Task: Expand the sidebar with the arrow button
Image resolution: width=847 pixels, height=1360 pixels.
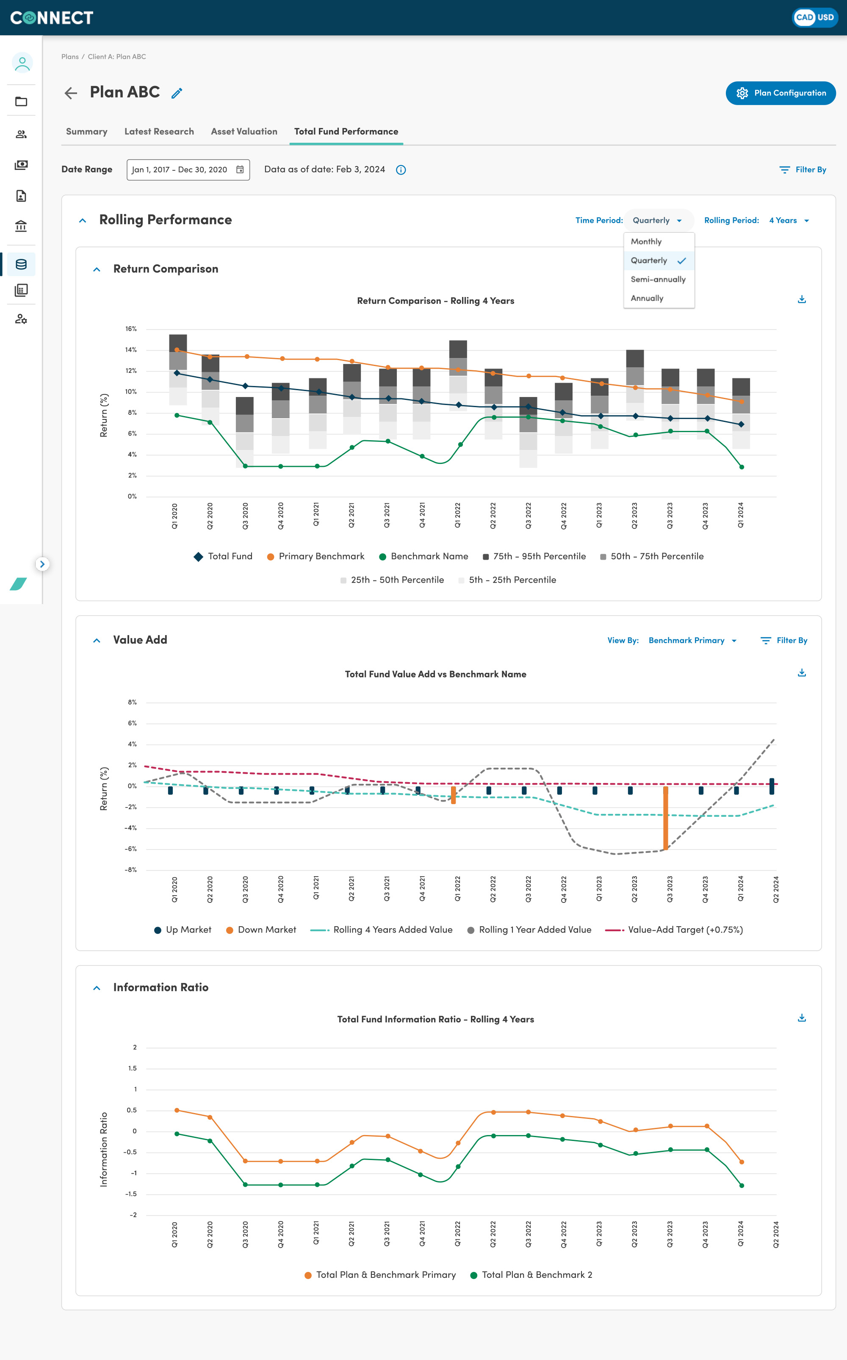Action: [42, 564]
